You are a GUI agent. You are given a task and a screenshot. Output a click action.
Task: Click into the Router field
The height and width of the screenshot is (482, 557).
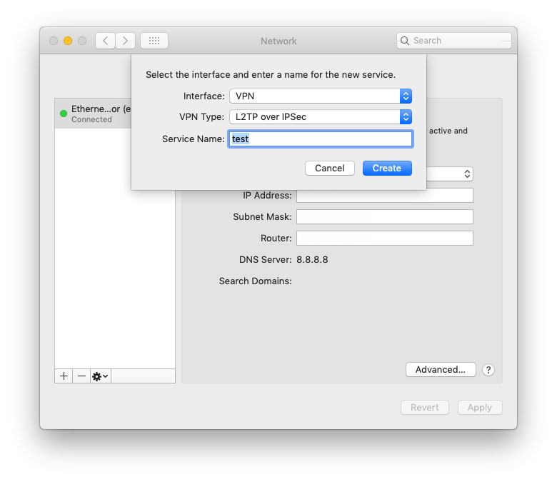point(384,239)
